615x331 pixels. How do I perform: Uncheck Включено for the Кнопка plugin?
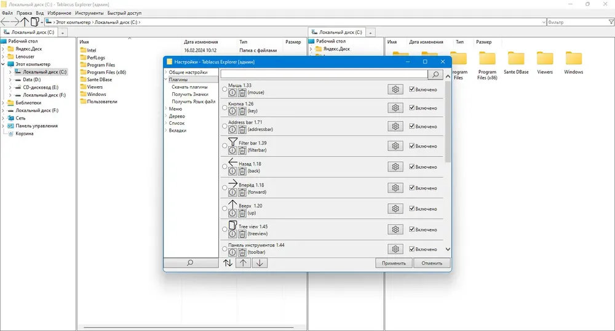[x=412, y=108]
